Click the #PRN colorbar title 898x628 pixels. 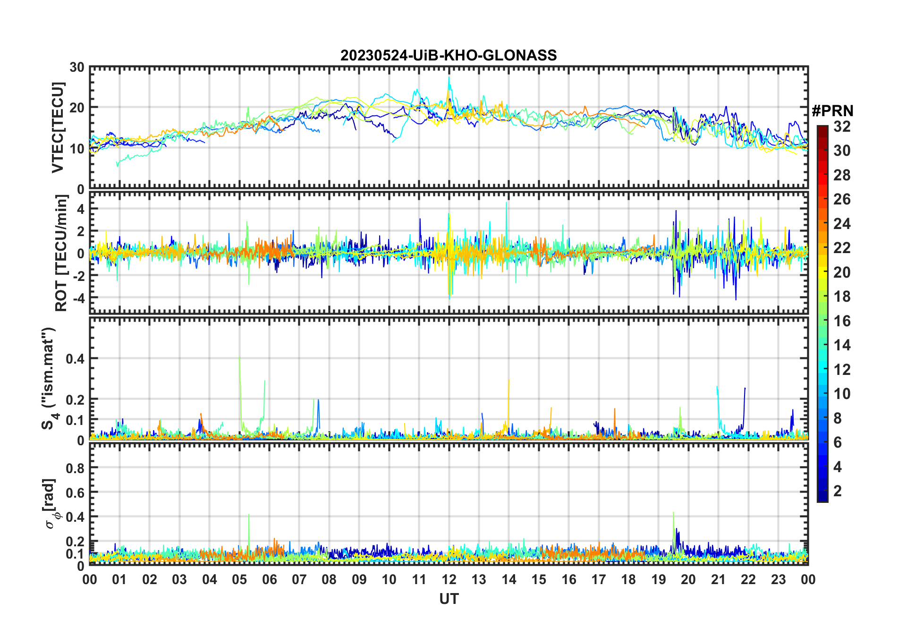pos(832,111)
